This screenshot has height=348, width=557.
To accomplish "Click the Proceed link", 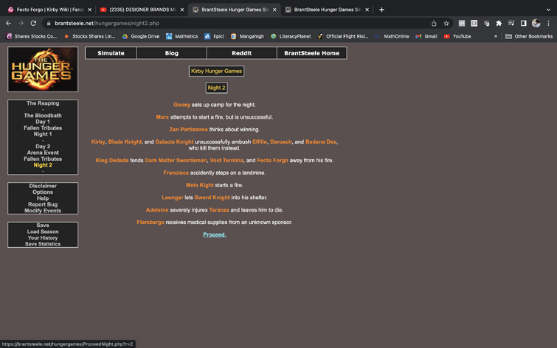I will 214,234.
